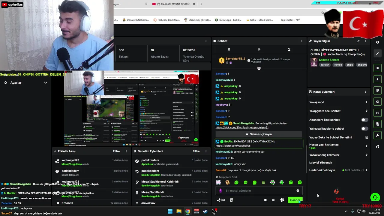Click the pointing finger emote
Image resolution: width=384 pixels, height=216 pixels.
point(227,182)
